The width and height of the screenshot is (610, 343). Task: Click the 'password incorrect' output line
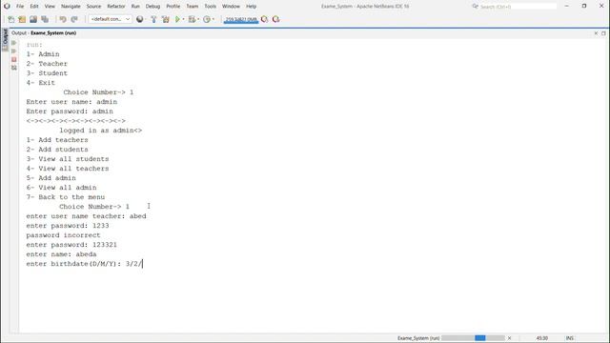click(x=64, y=235)
